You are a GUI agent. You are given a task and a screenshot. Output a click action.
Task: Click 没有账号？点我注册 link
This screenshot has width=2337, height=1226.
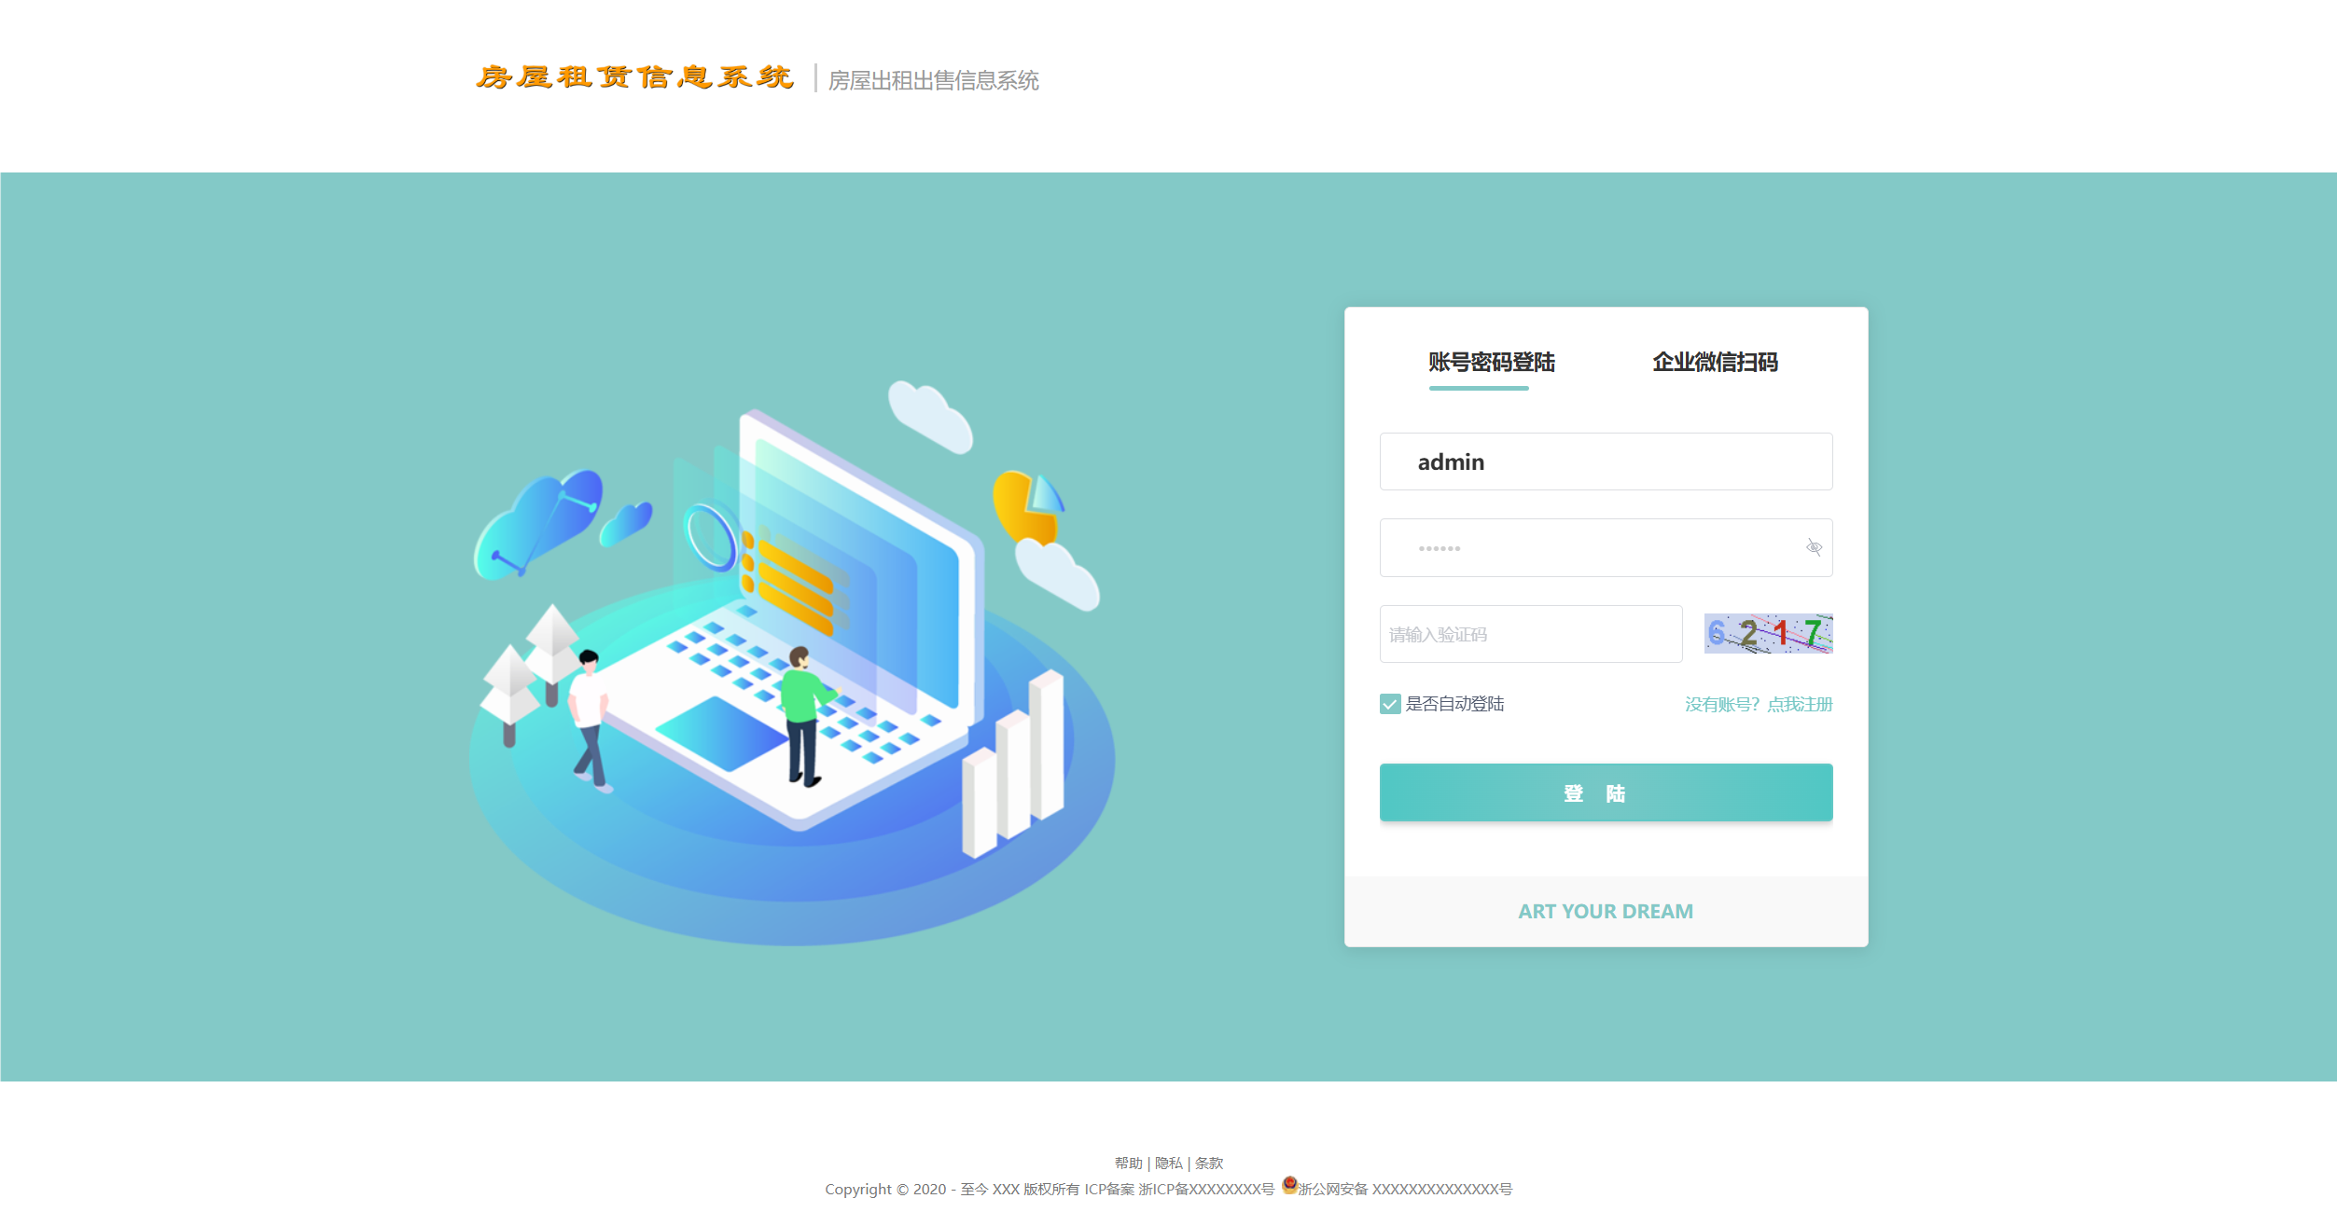coord(1759,703)
